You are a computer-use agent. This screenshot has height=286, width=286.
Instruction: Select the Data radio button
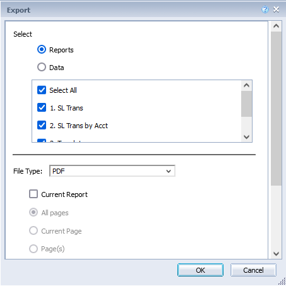[x=42, y=67]
